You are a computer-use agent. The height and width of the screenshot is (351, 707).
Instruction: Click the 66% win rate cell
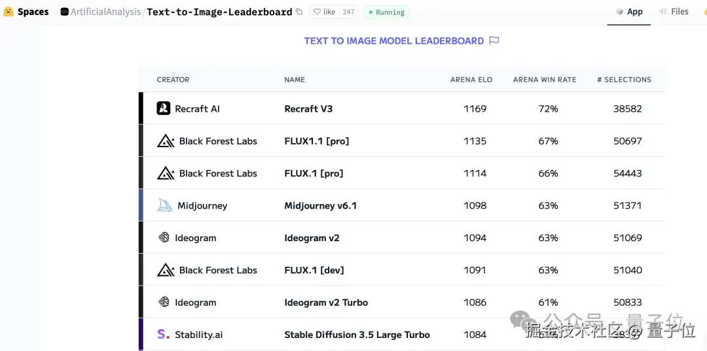tap(549, 173)
